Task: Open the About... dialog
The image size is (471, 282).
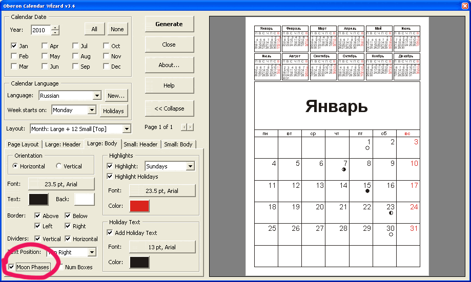Action: click(169, 65)
